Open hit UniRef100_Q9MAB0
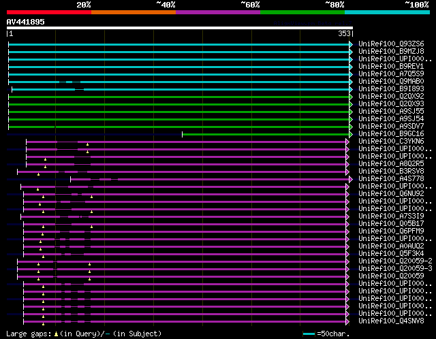The height and width of the screenshot is (339, 436). point(391,81)
